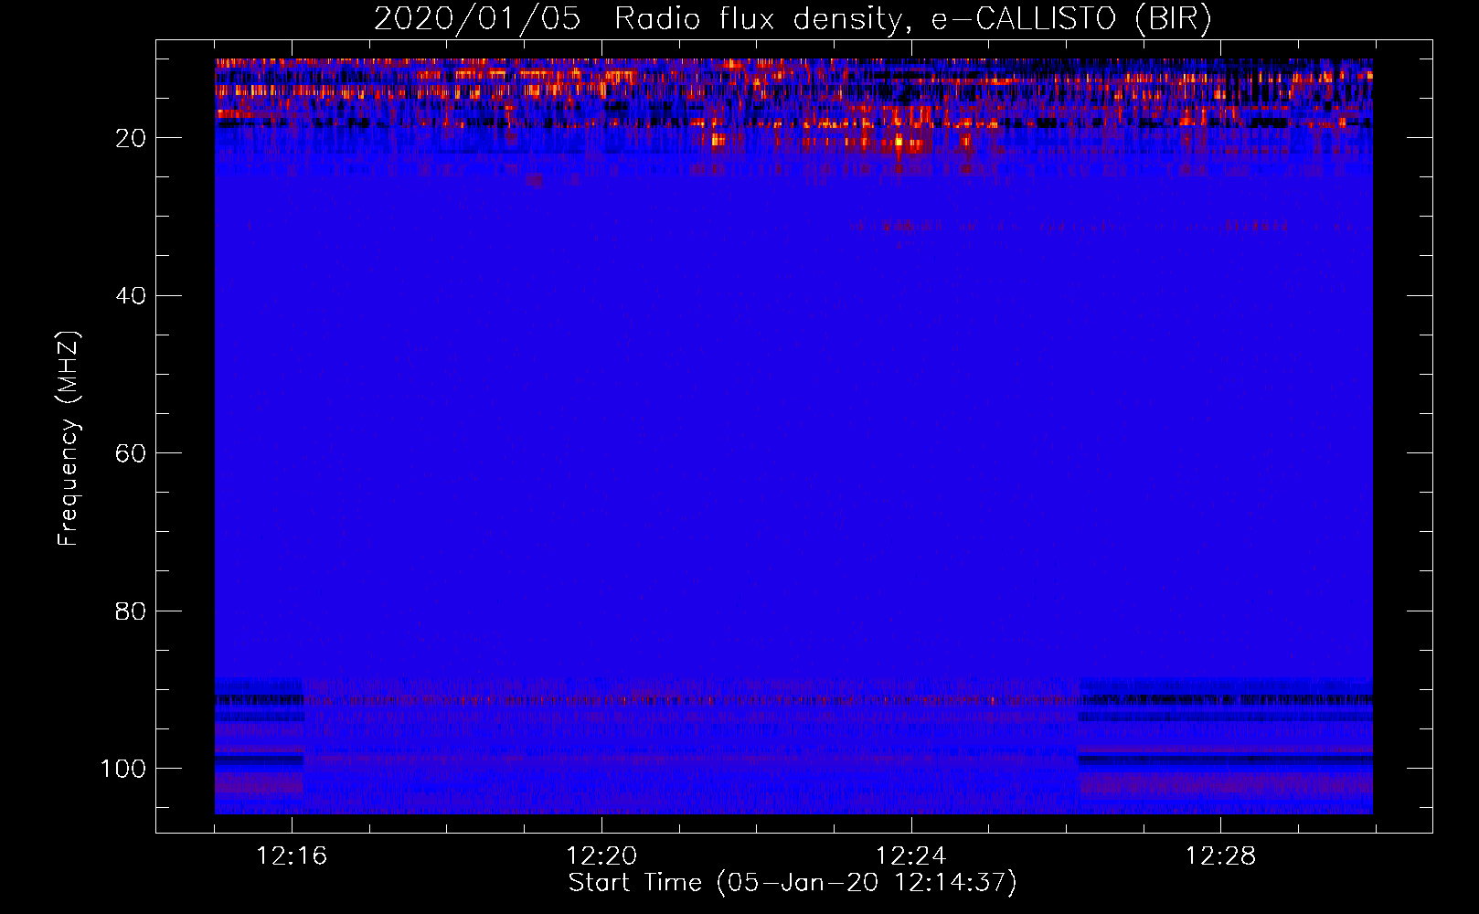Click the plot title '2020/01/05 Radio flux density, e-CALLISTO (BIR)'
Screen dimensions: 1479x914
[x=793, y=18]
